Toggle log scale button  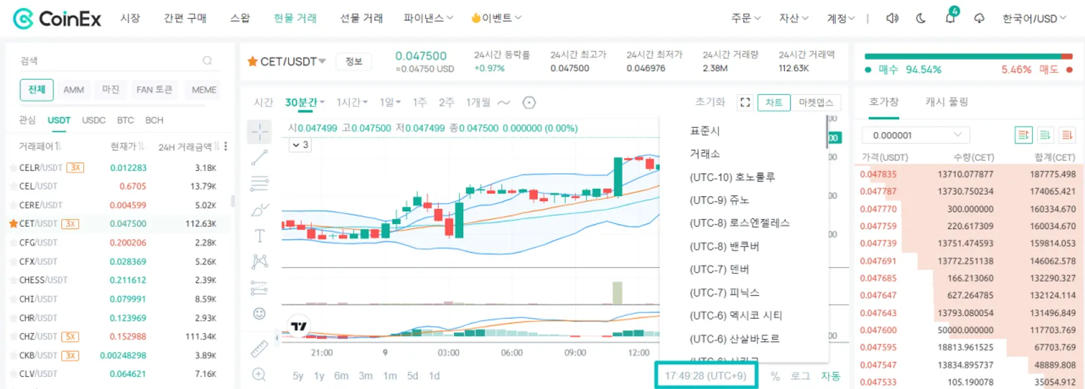pos(800,376)
